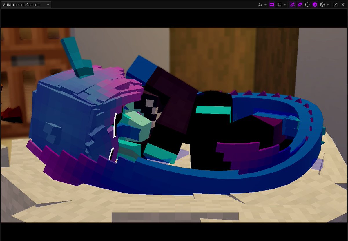Image resolution: width=348 pixels, height=241 pixels.
Task: Expand the gizmo options dropdown arrow
Action: pos(265,5)
